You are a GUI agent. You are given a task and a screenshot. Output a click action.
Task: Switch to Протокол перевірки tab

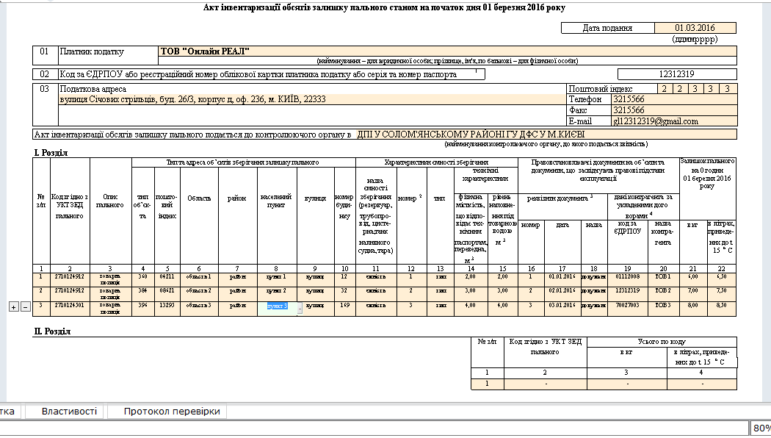[x=171, y=412]
